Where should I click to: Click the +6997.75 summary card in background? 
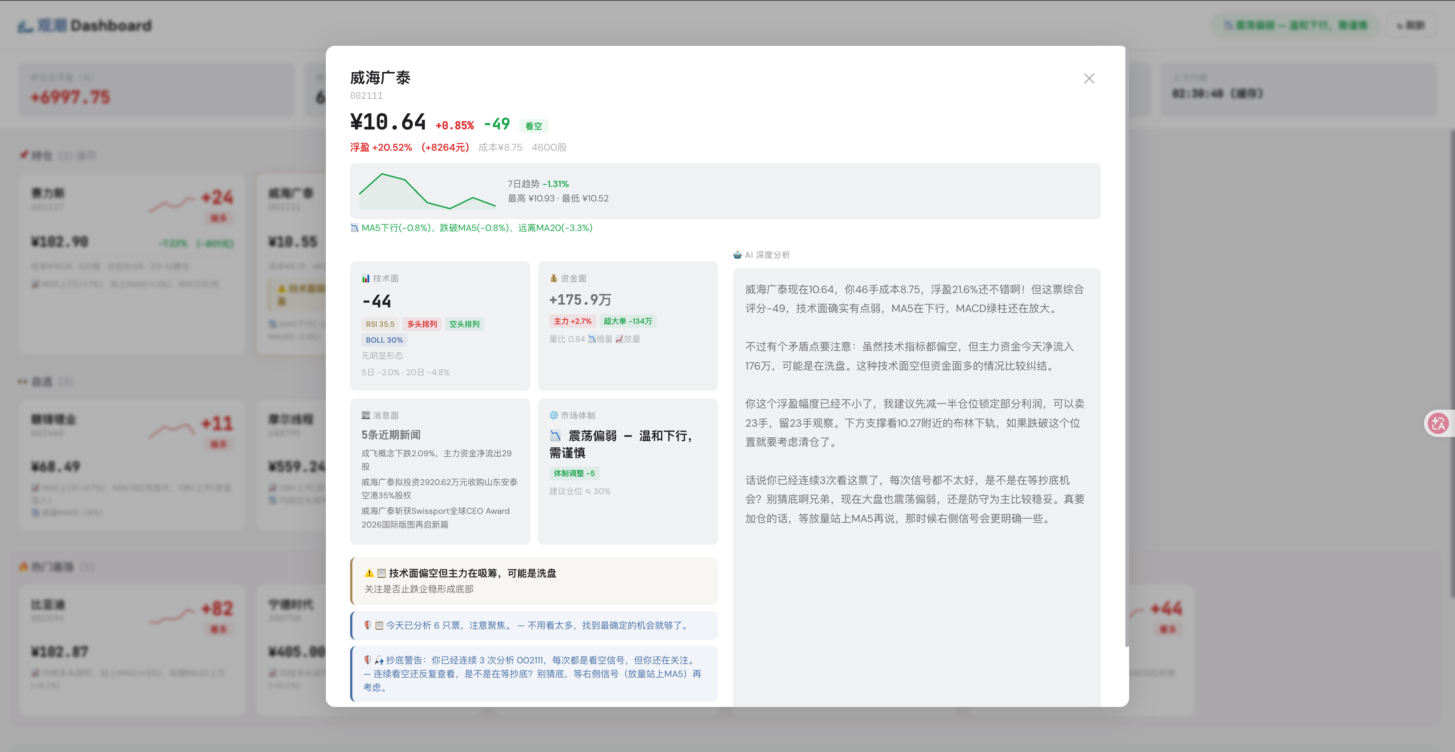coord(156,89)
